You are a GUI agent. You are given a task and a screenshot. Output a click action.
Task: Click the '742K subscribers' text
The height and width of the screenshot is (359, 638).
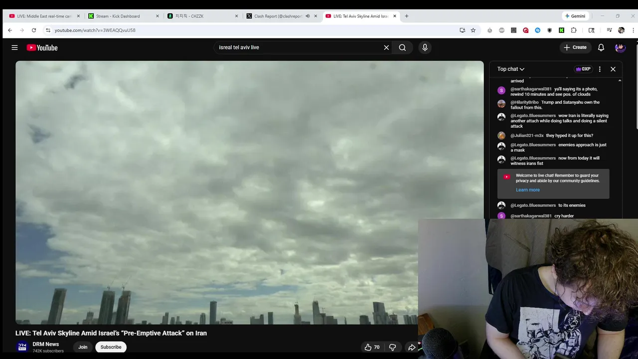click(x=48, y=351)
